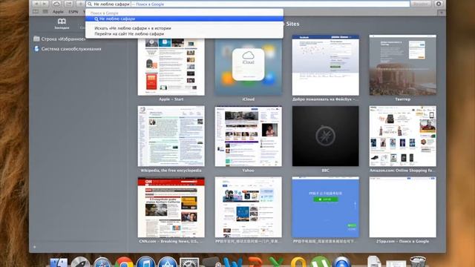Open Safari compass icon in Dock
Viewport: 475px width, 267px height.
[x=102, y=262]
